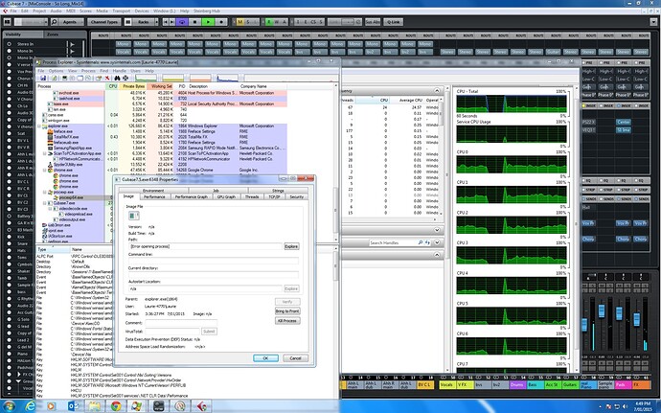This screenshot has width=661, height=413.
Task: Toggle visibility of Mono In channel
Action: click(10, 51)
